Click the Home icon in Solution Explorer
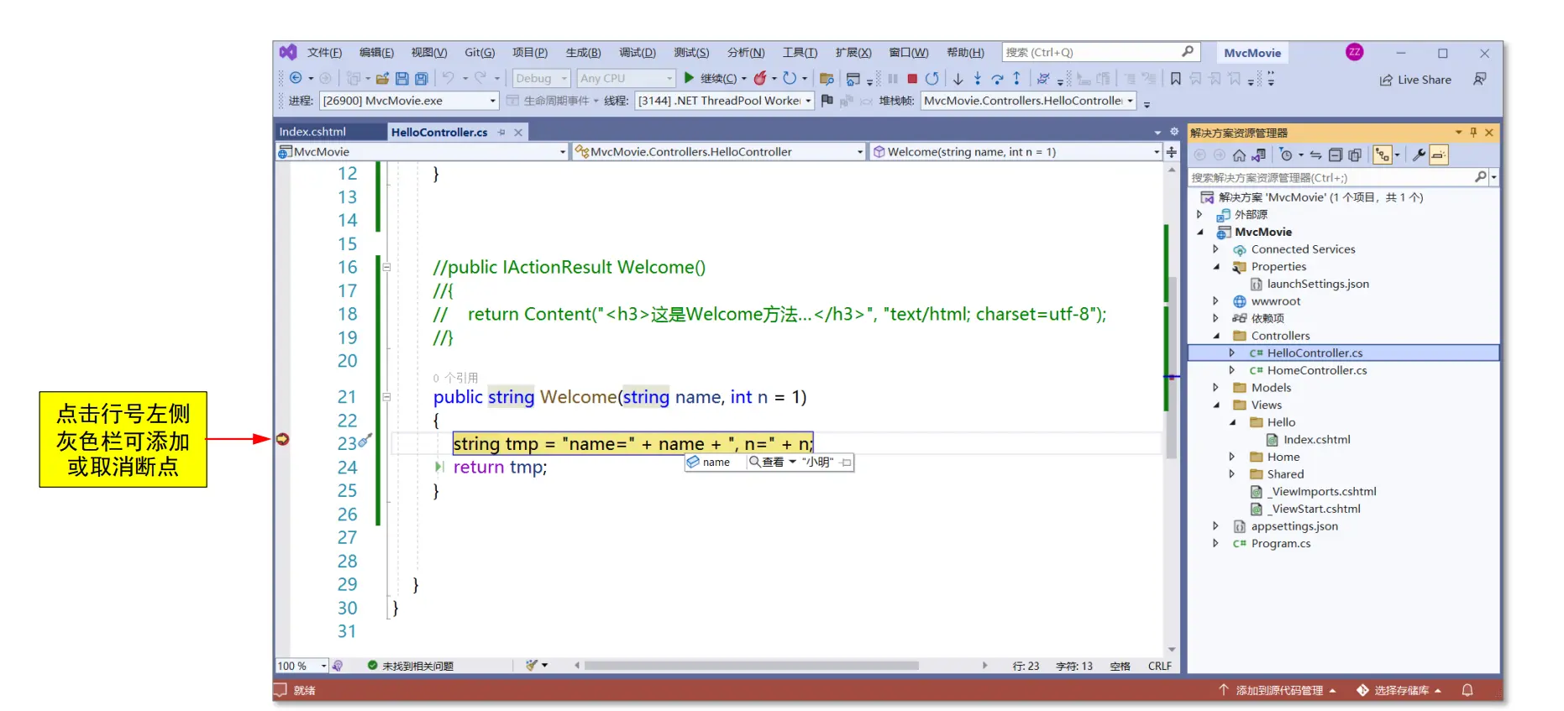The height and width of the screenshot is (711, 1564). click(1239, 155)
